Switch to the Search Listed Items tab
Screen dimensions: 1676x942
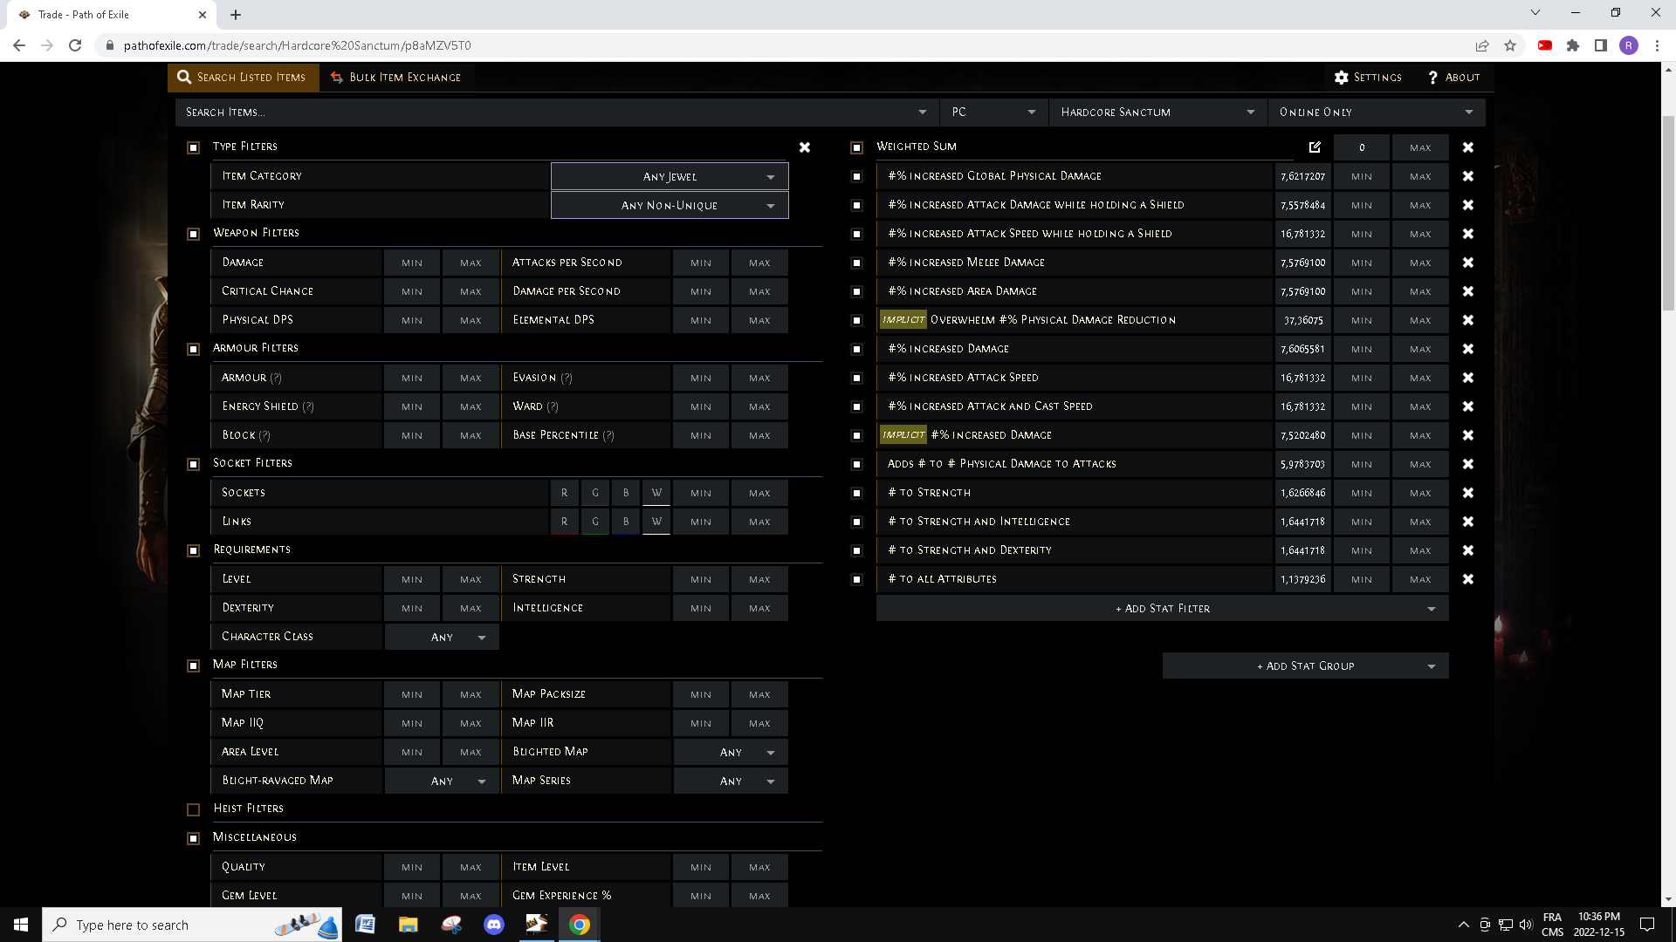[x=243, y=77]
